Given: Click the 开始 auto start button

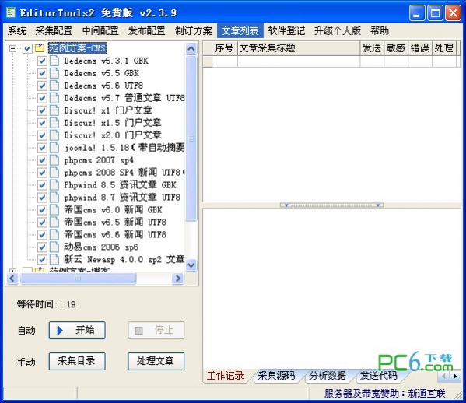Looking at the screenshot, I should (77, 330).
